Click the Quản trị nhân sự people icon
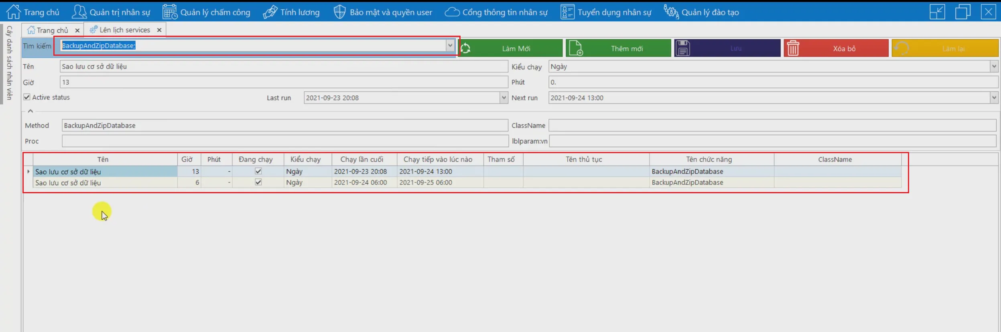Image resolution: width=1001 pixels, height=332 pixels. pyautogui.click(x=79, y=12)
